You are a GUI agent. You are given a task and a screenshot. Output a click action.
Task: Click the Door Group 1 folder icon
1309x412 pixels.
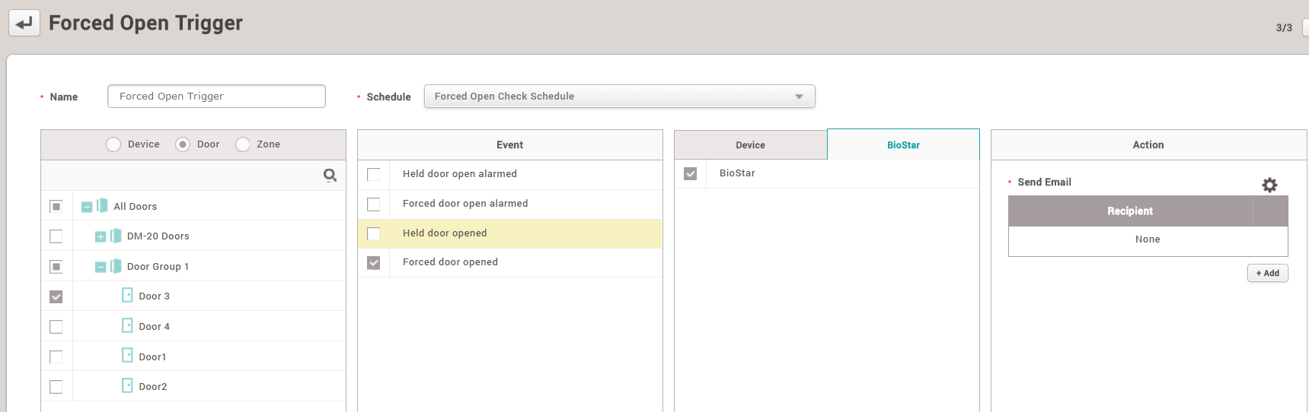[x=116, y=266]
